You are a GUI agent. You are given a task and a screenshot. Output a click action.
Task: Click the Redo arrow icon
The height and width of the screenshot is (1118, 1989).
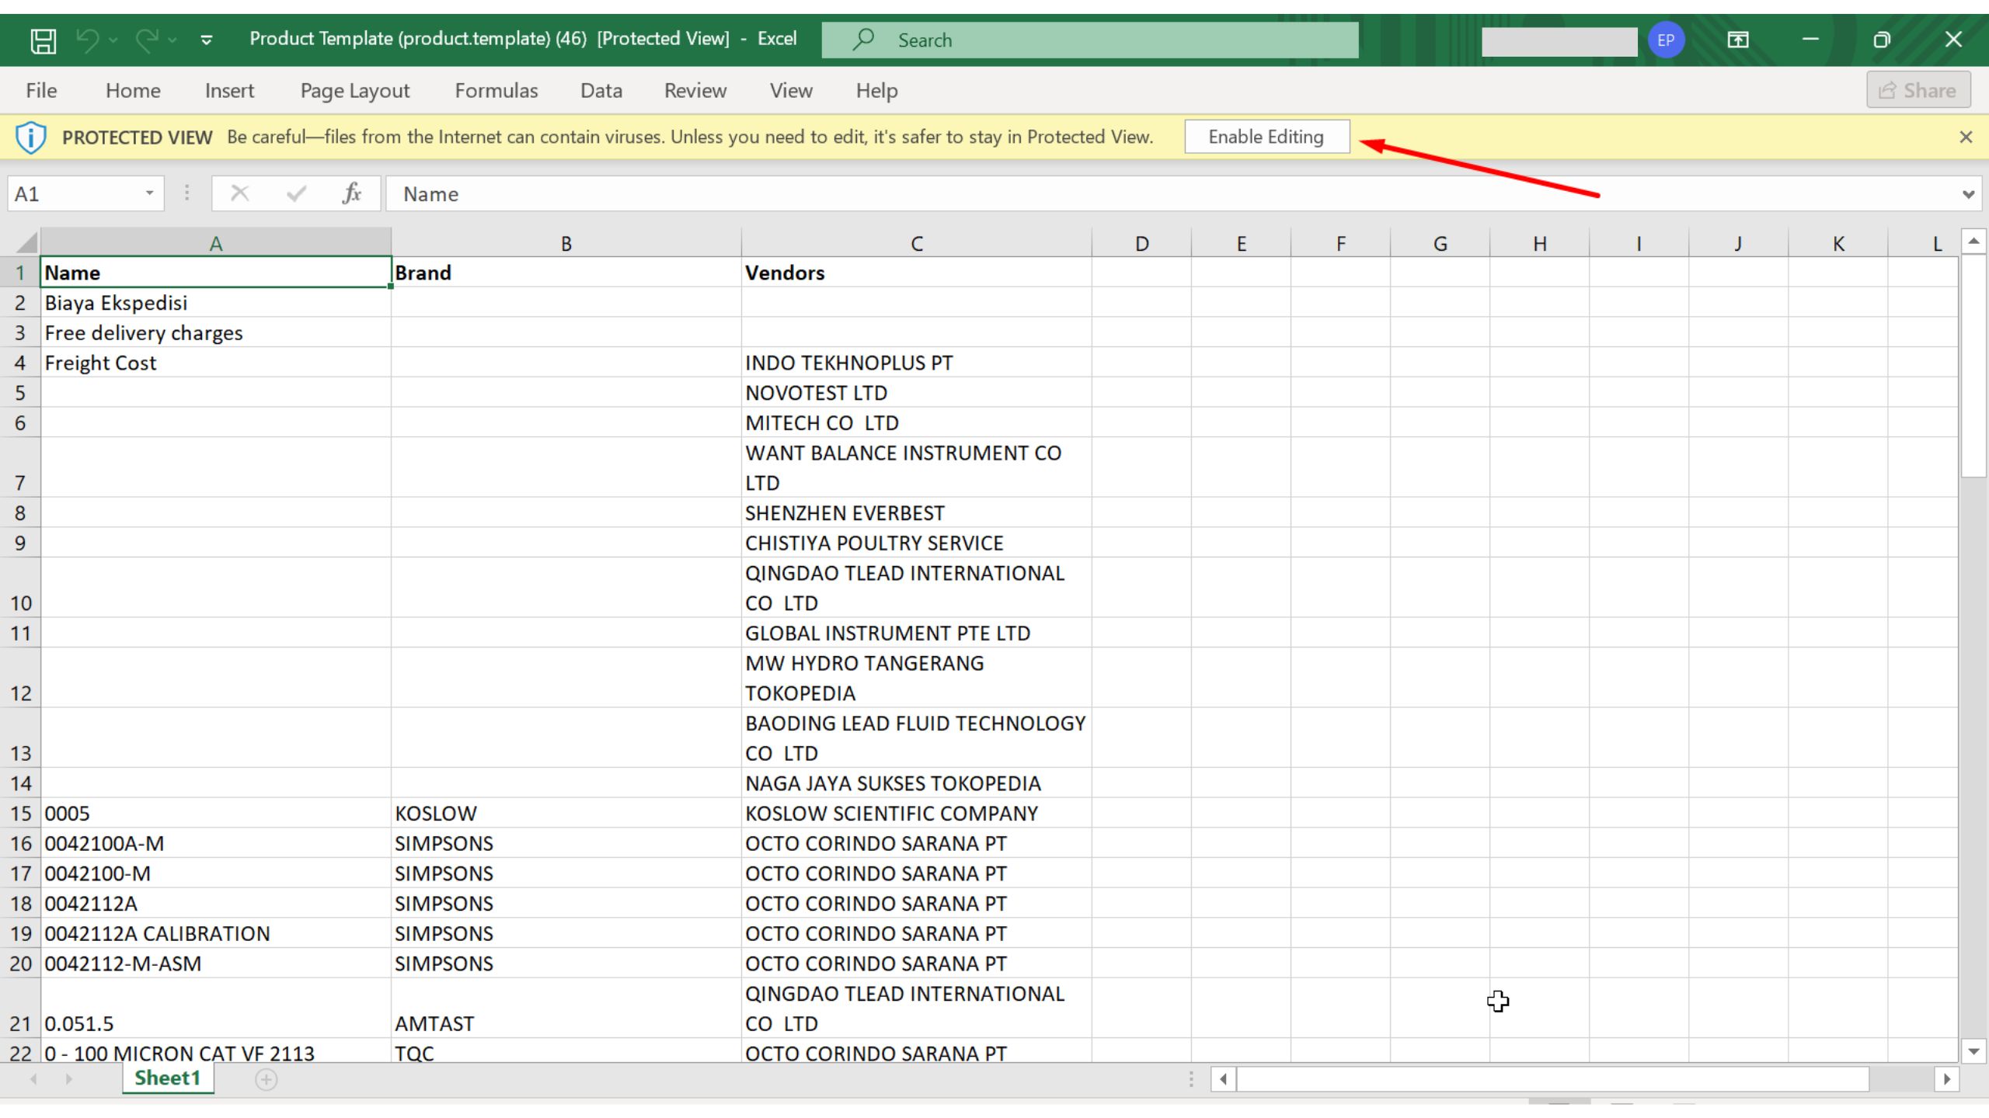[x=147, y=40]
